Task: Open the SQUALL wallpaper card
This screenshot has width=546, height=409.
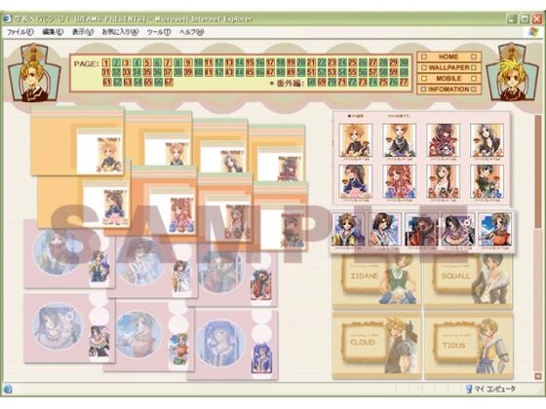Action: pos(468,281)
